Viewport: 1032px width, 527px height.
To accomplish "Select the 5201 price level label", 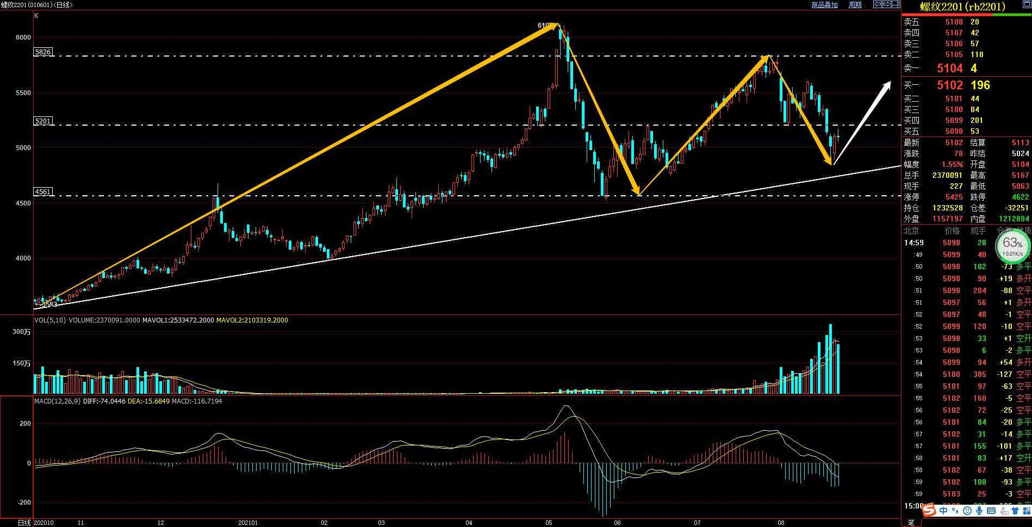I will click(x=43, y=121).
